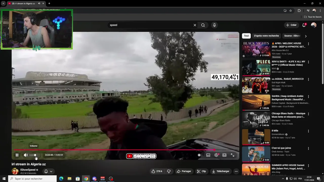This screenshot has width=324, height=182.
Task: Open the player settings gear
Action: coord(216,155)
